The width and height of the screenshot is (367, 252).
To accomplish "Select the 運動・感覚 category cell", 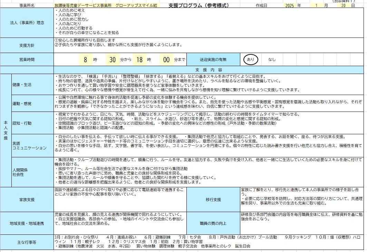I will click(x=32, y=103).
